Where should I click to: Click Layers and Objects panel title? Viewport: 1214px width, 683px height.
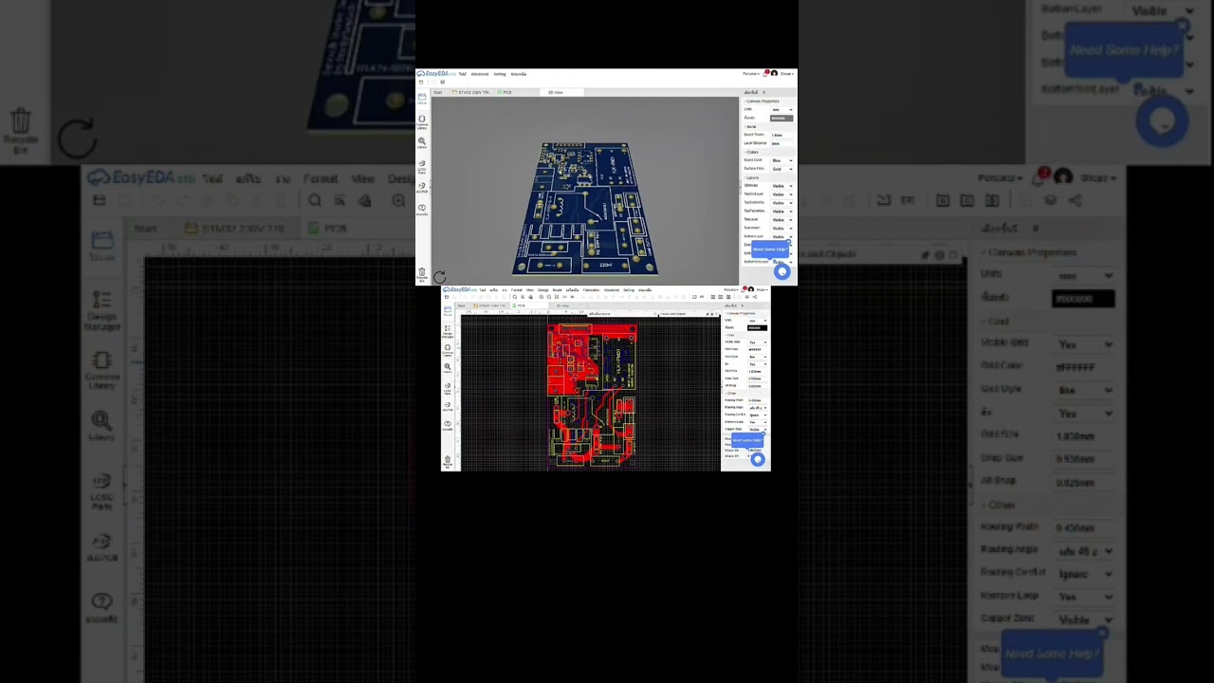pyautogui.click(x=673, y=314)
